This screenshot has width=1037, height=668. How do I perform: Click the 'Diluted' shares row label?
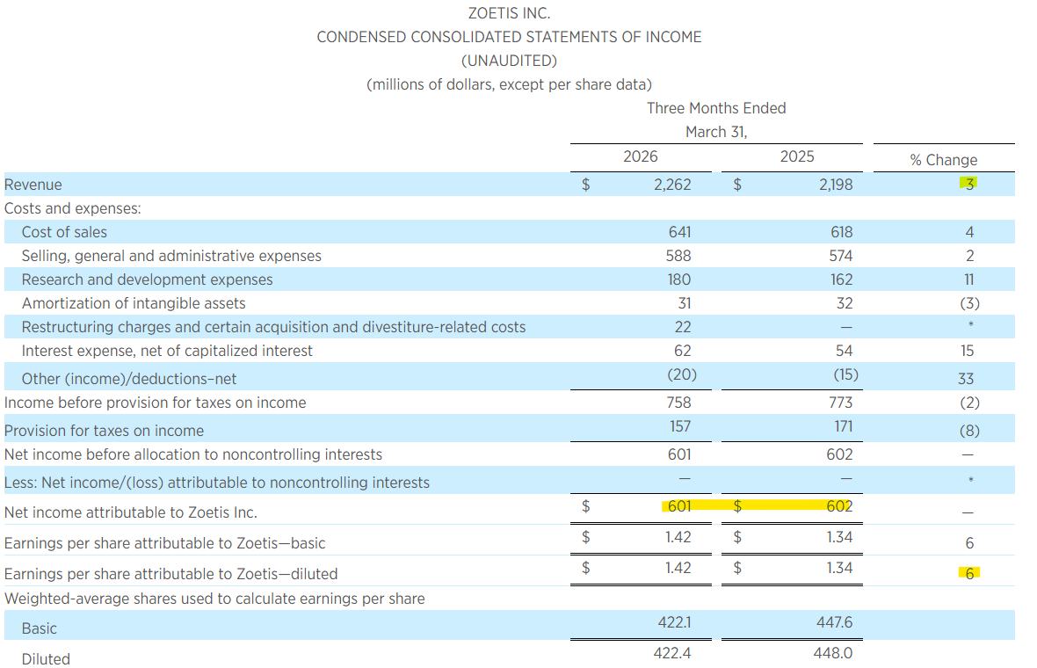click(x=46, y=659)
